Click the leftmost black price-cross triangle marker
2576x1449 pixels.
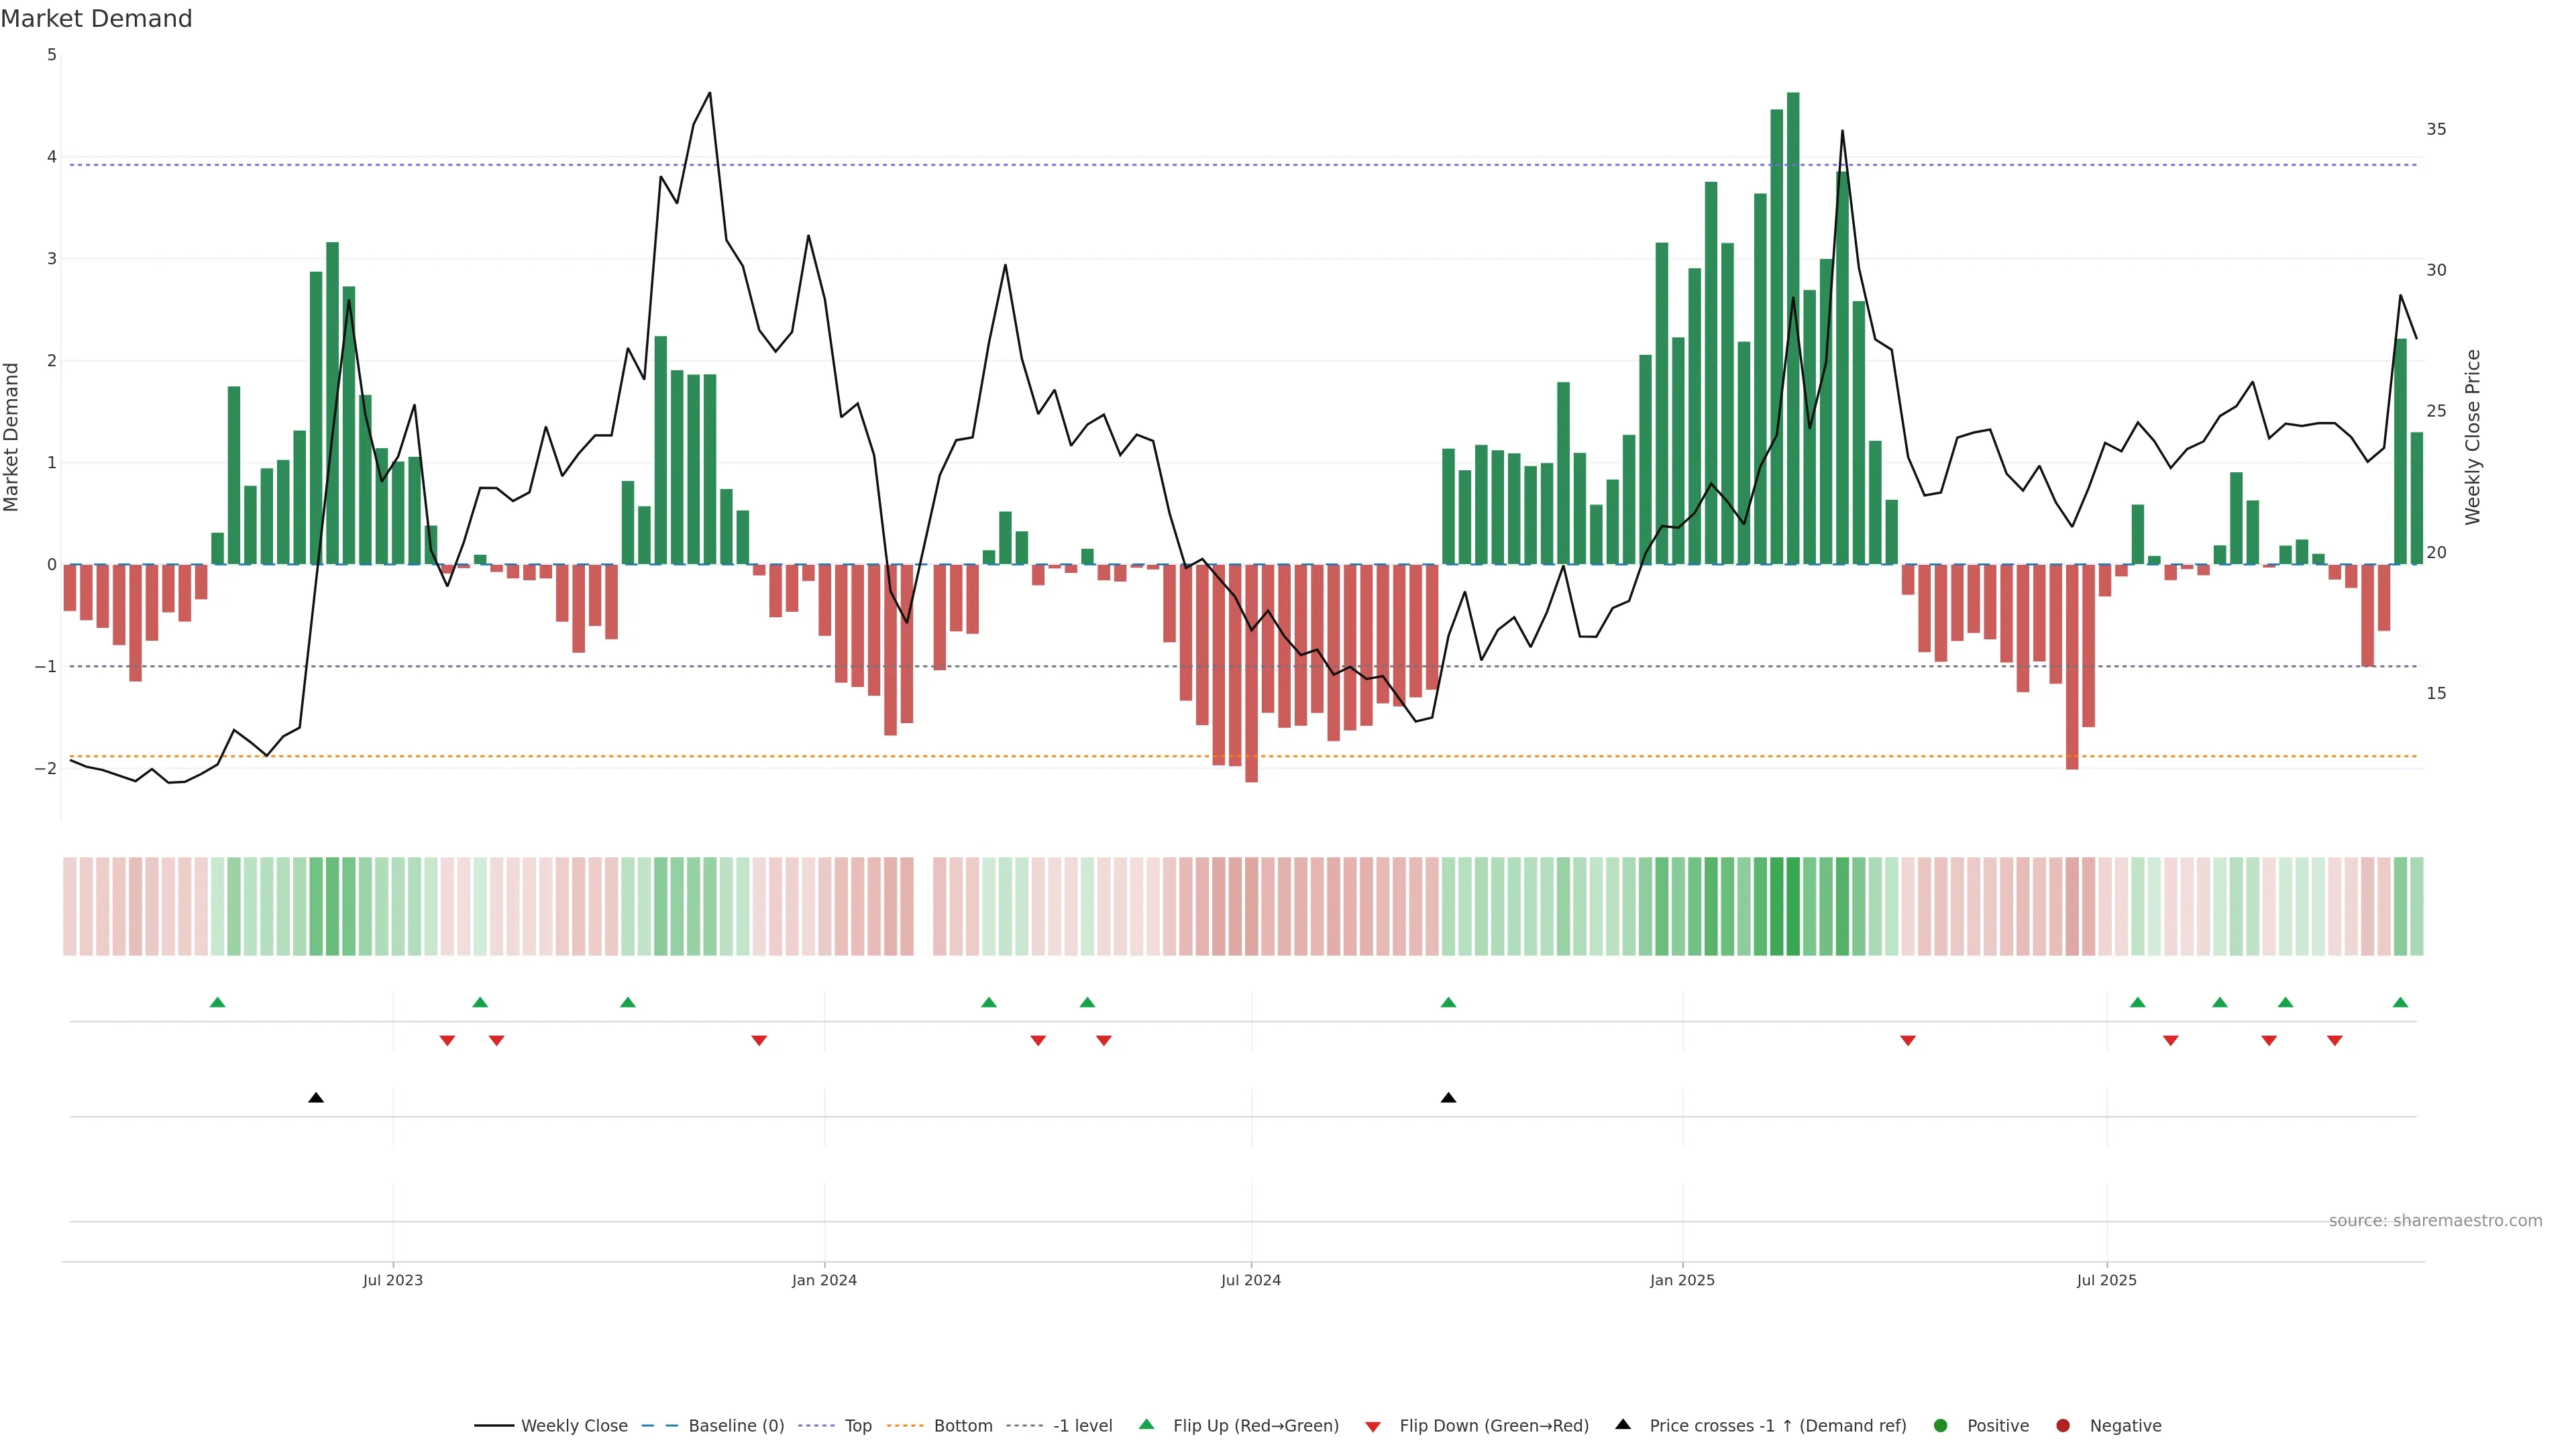[x=316, y=1098]
